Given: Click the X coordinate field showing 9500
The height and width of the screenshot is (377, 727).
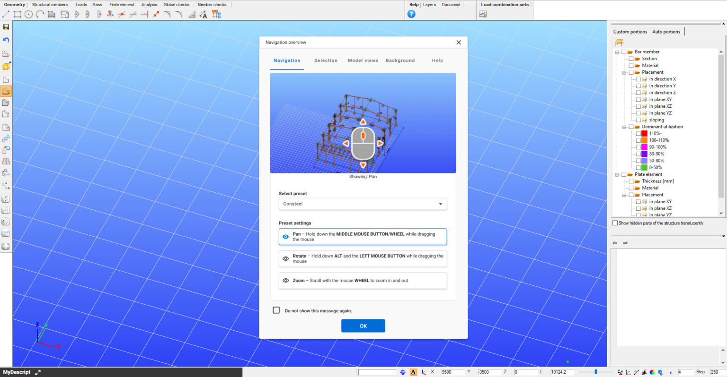Looking at the screenshot, I should [x=452, y=372].
